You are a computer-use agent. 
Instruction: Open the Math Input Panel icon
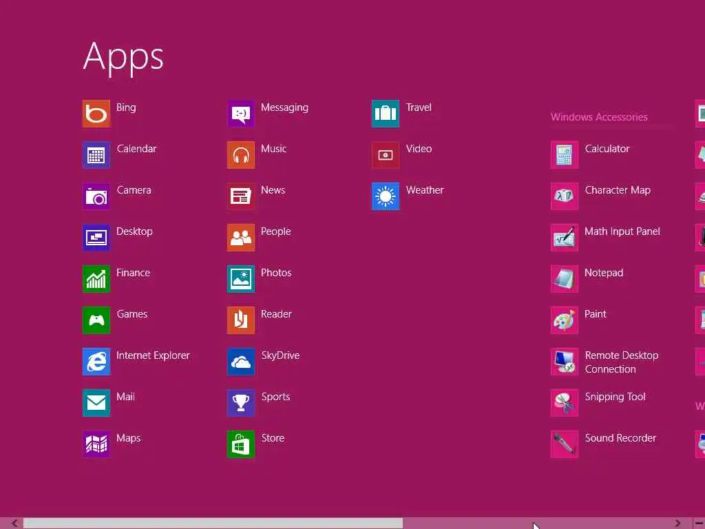(565, 238)
